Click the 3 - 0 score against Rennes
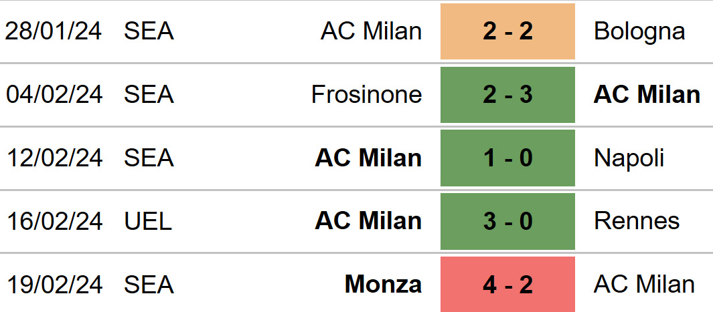Screen dimensions: 713x312 click(507, 221)
